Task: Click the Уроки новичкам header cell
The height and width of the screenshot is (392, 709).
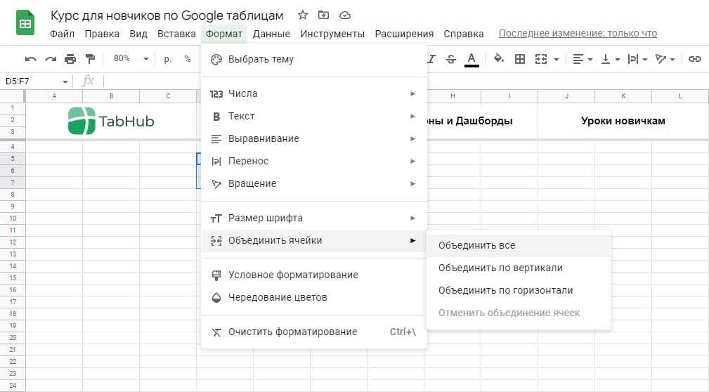Action: click(x=623, y=121)
